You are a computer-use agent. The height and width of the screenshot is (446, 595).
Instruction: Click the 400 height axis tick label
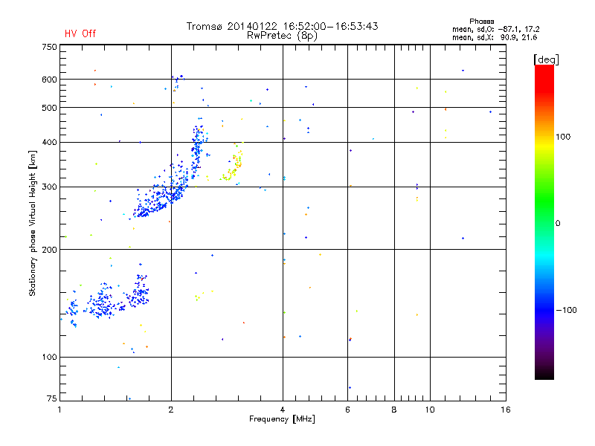pos(49,142)
